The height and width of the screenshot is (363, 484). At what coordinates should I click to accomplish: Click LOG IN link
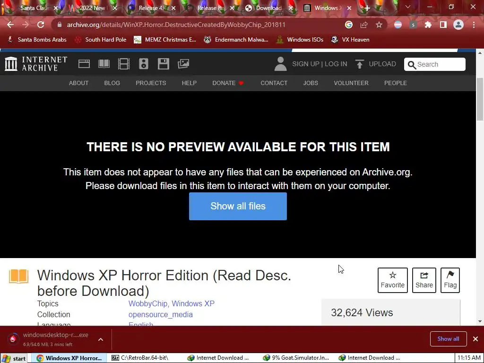[336, 64]
